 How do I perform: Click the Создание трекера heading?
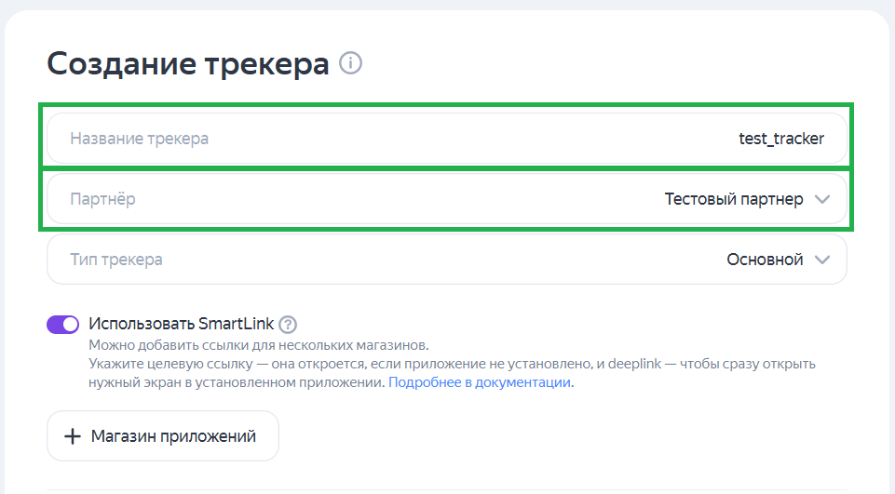[187, 64]
